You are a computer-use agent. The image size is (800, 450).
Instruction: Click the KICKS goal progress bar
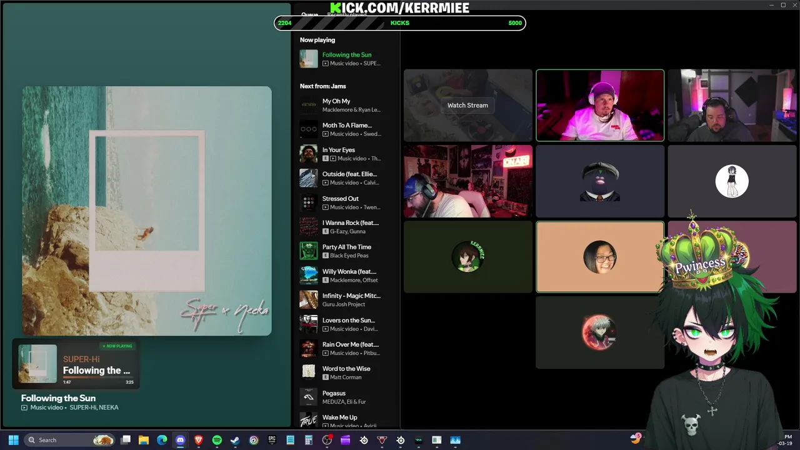coord(400,23)
